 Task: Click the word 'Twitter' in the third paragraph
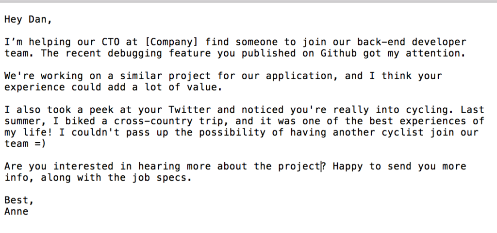[190, 110]
